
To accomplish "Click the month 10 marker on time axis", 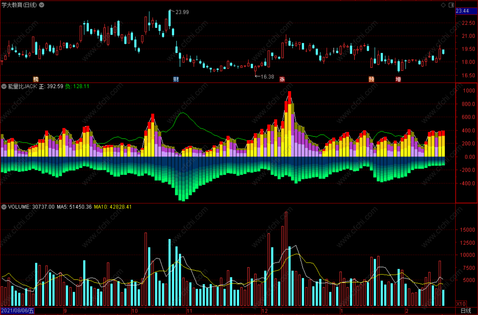I will (135, 311).
